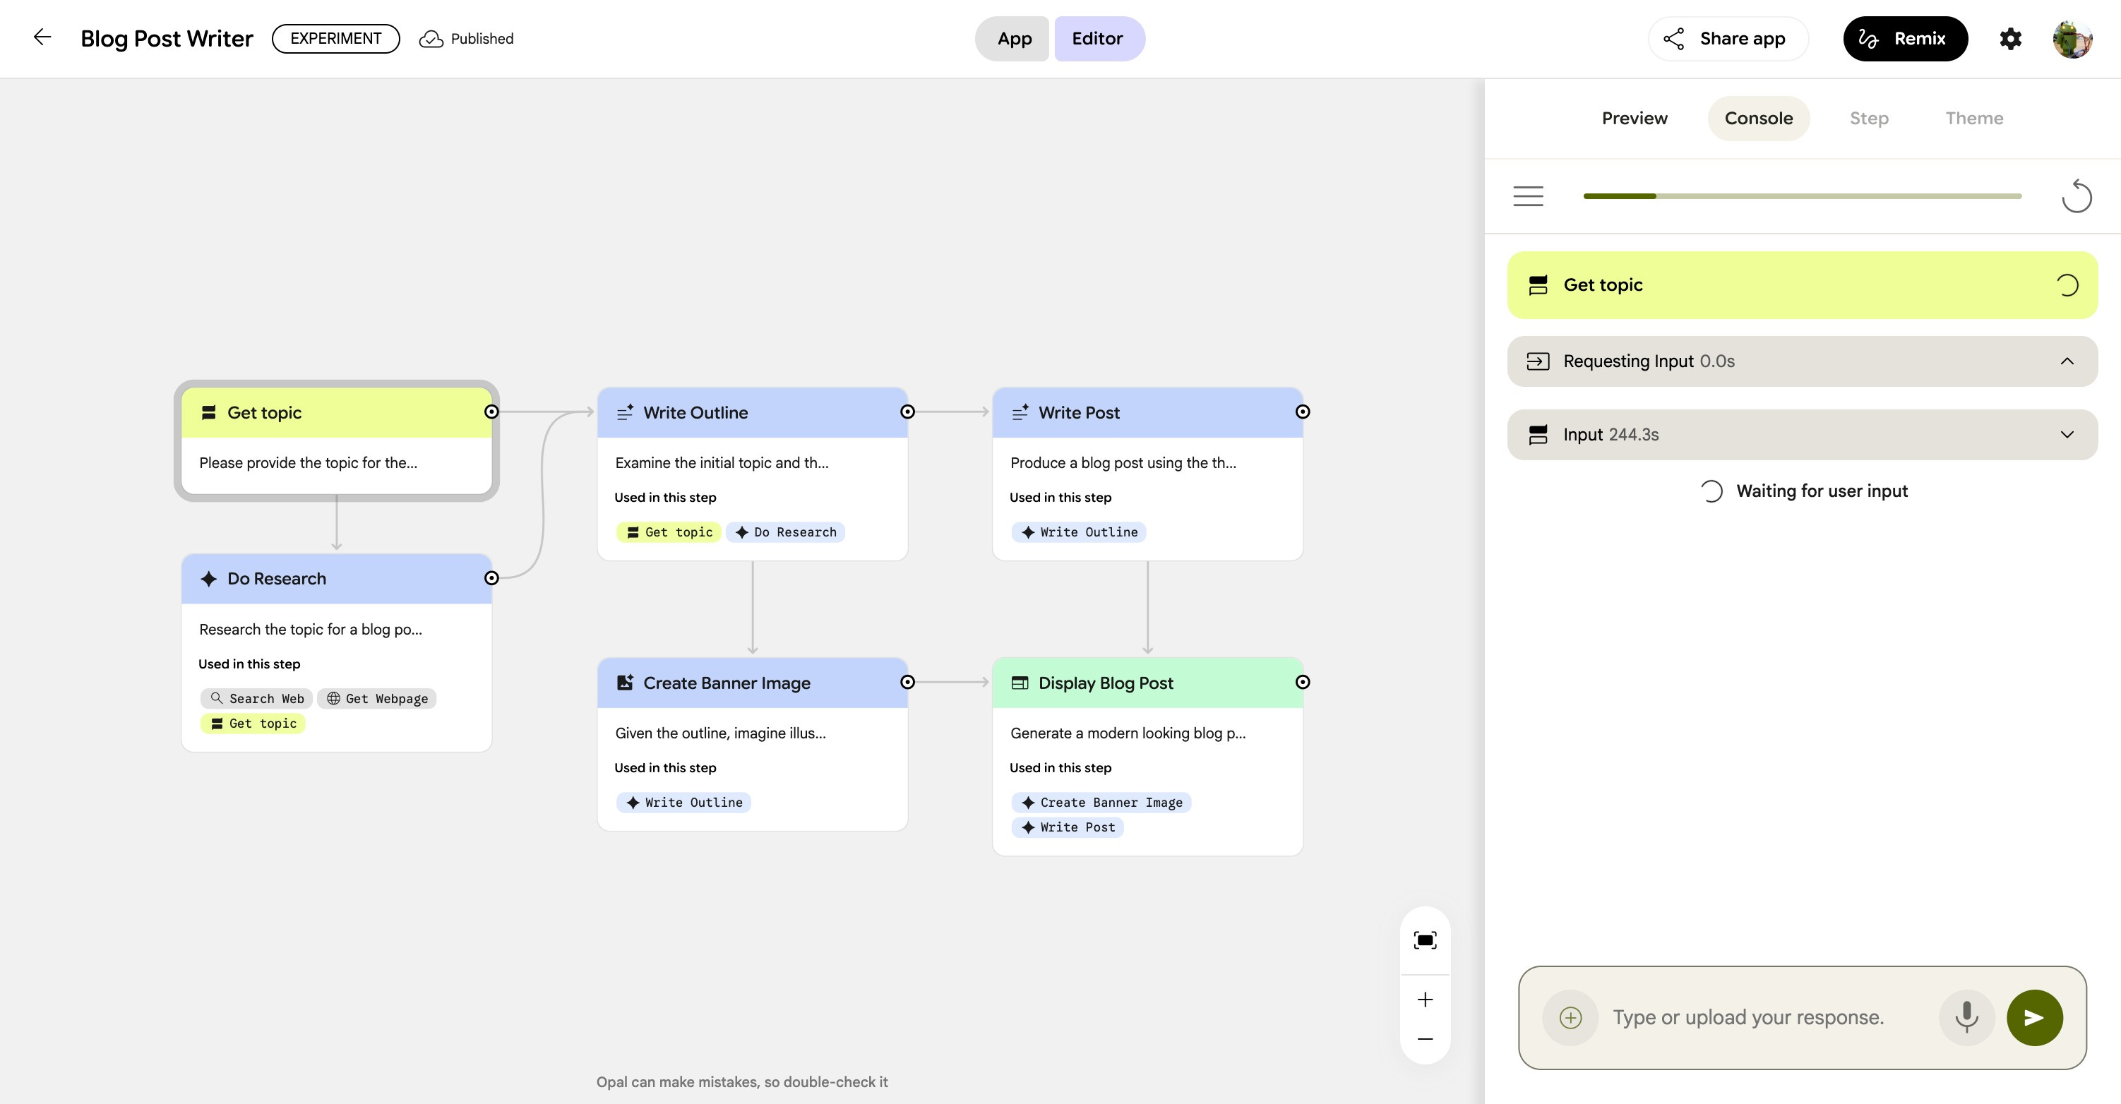
Task: Click the fit-to-screen zoom icon
Action: (1424, 940)
